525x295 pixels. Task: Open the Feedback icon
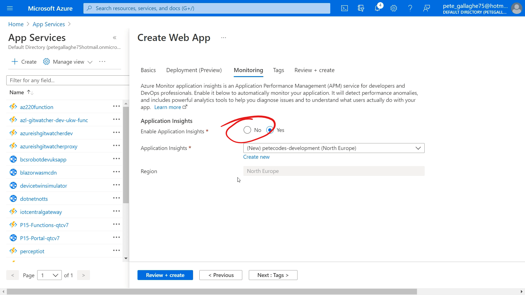[x=427, y=8]
